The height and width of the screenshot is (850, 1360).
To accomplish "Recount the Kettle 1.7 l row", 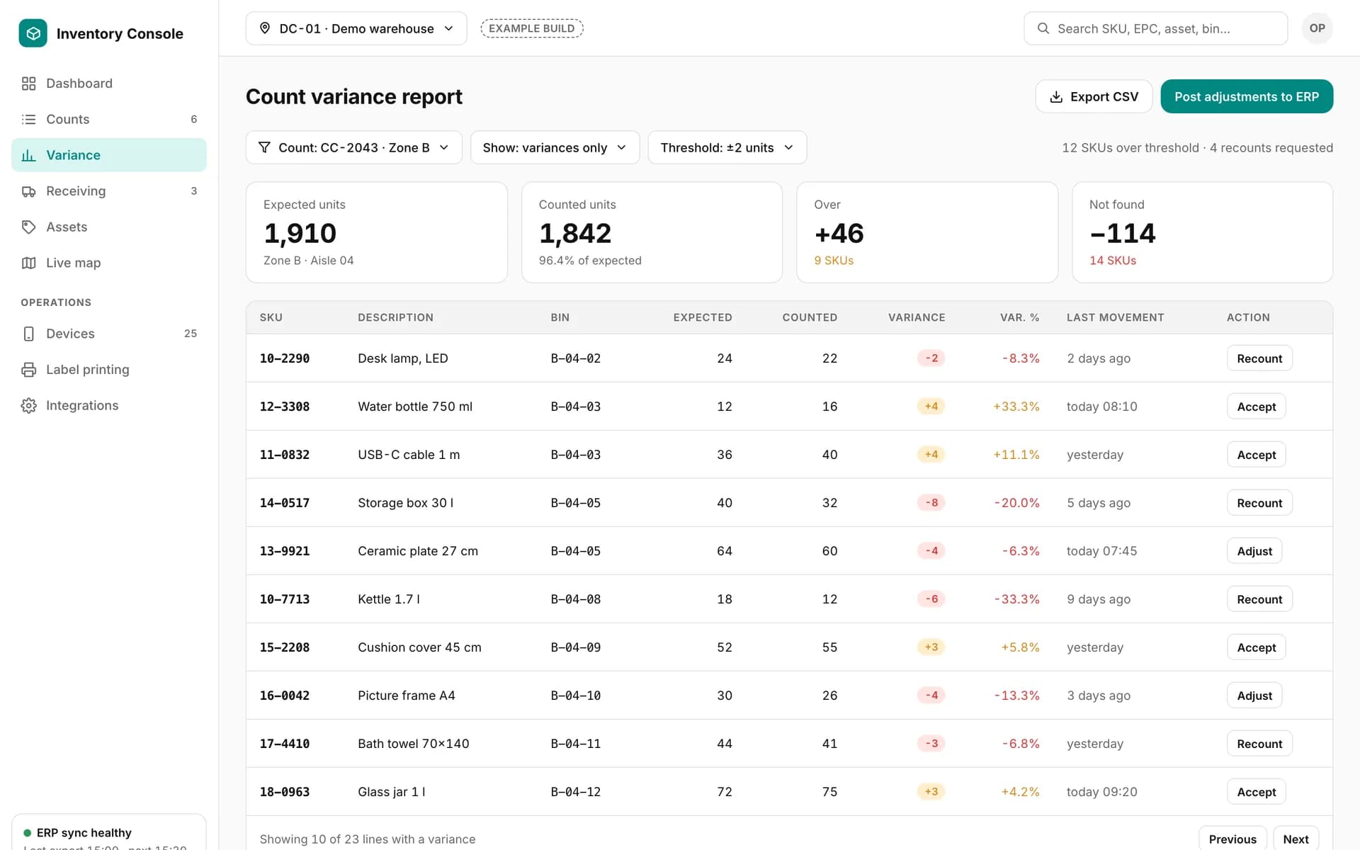I will coord(1259,599).
